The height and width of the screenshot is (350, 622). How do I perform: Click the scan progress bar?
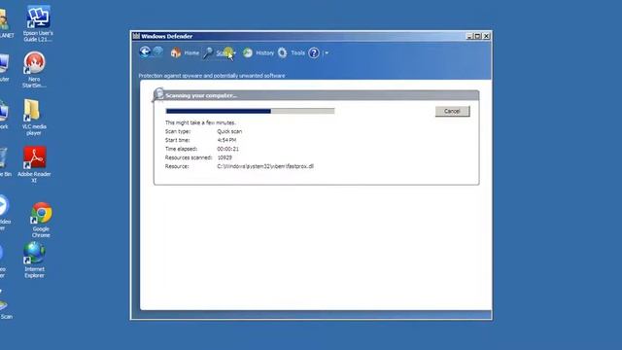point(250,111)
